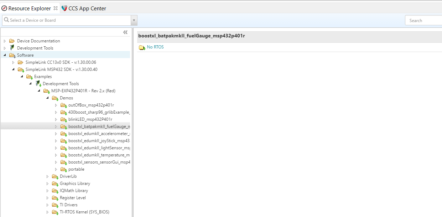
Task: Click the Demos folder icon
Action: coord(55,98)
